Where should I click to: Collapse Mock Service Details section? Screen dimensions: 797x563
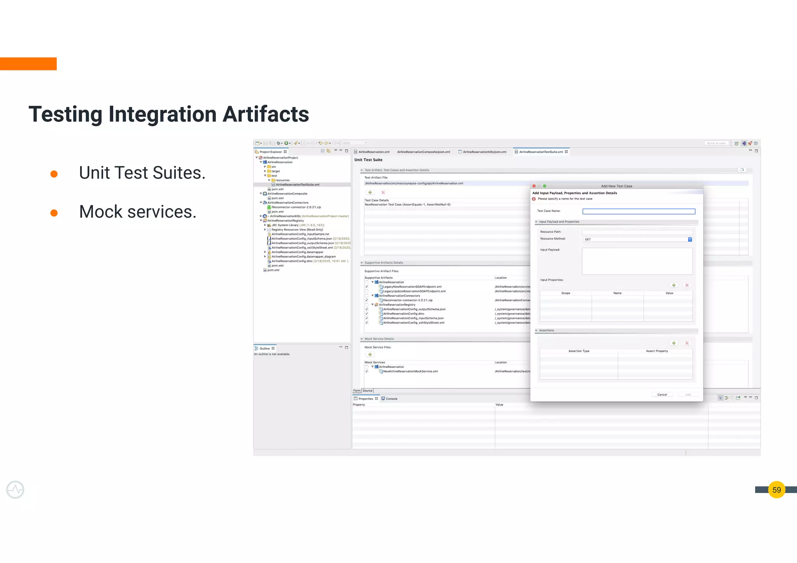tap(362, 339)
